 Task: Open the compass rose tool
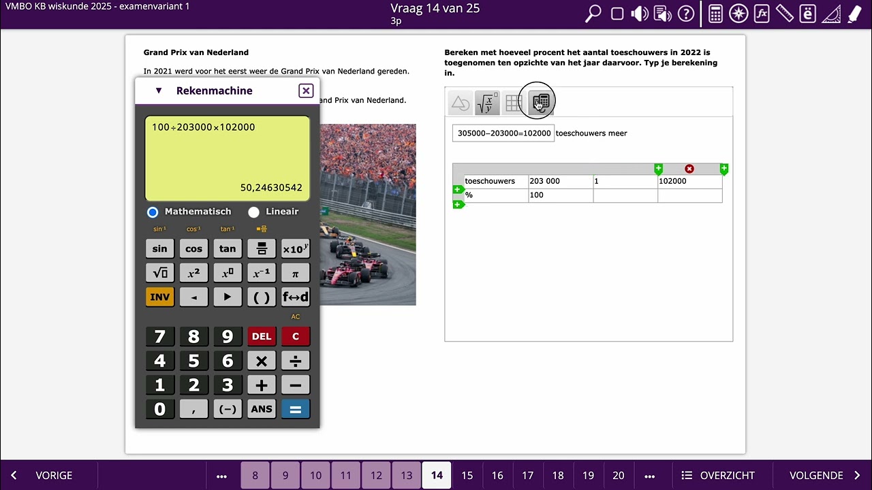738,14
